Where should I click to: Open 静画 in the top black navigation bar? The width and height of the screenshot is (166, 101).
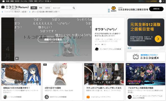12,1
